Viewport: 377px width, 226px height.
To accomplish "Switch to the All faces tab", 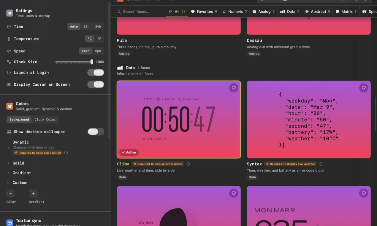I will tap(177, 12).
